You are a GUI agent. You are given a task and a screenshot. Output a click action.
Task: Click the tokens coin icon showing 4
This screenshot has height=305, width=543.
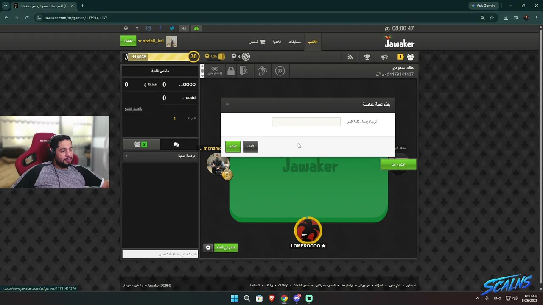(246, 56)
